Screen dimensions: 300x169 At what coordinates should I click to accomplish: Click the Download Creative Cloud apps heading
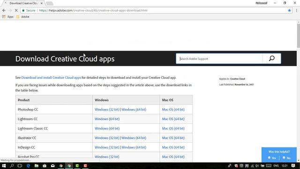(x=65, y=59)
